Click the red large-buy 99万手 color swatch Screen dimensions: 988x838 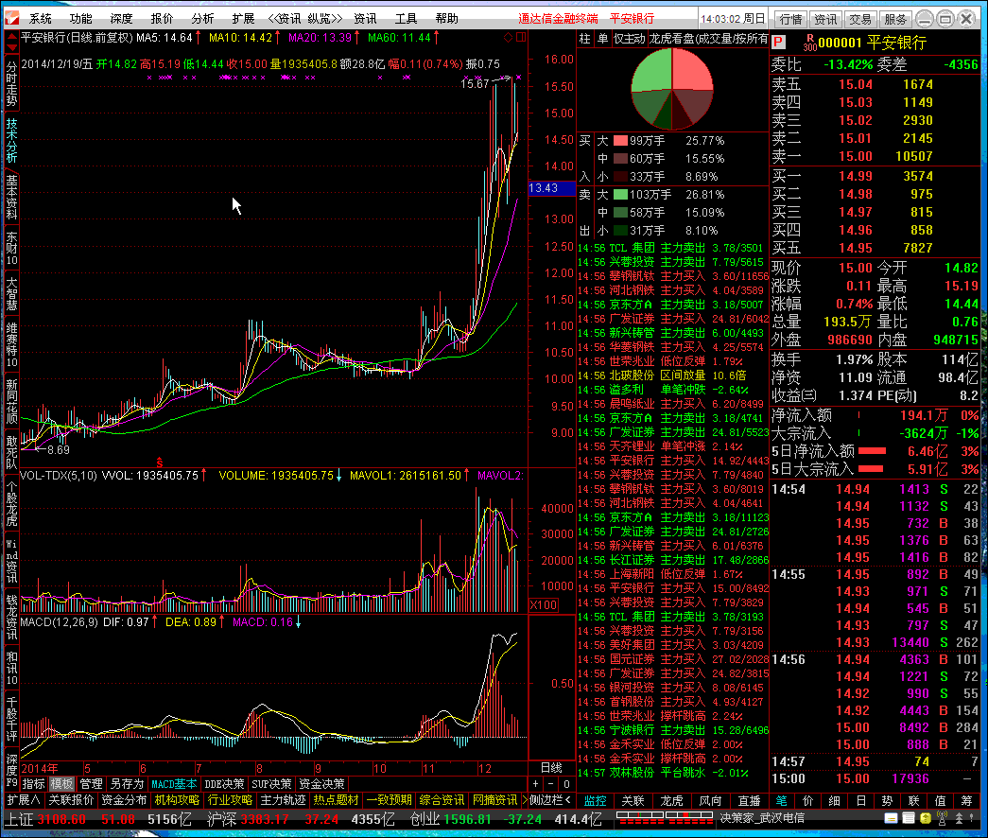tap(620, 141)
